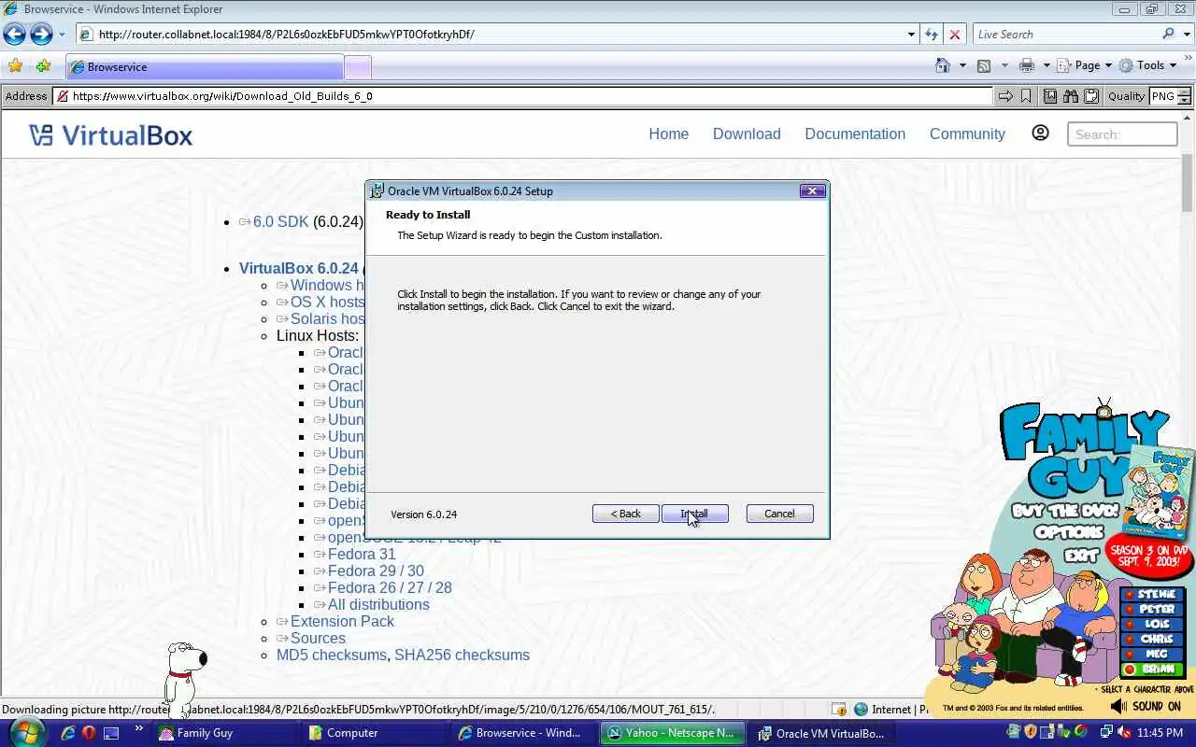The height and width of the screenshot is (747, 1196).
Task: Click the IE address bar URL field
Action: coord(491,35)
